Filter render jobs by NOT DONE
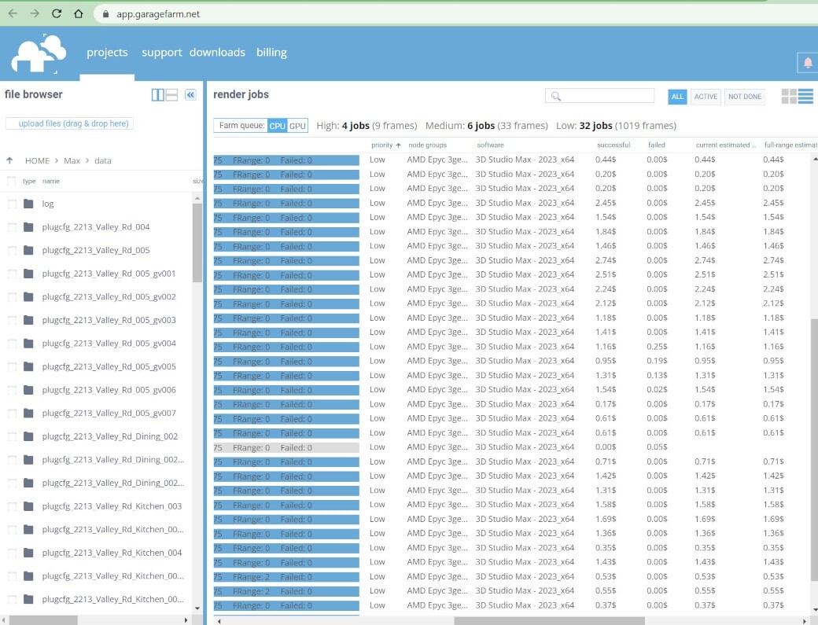 tap(744, 96)
